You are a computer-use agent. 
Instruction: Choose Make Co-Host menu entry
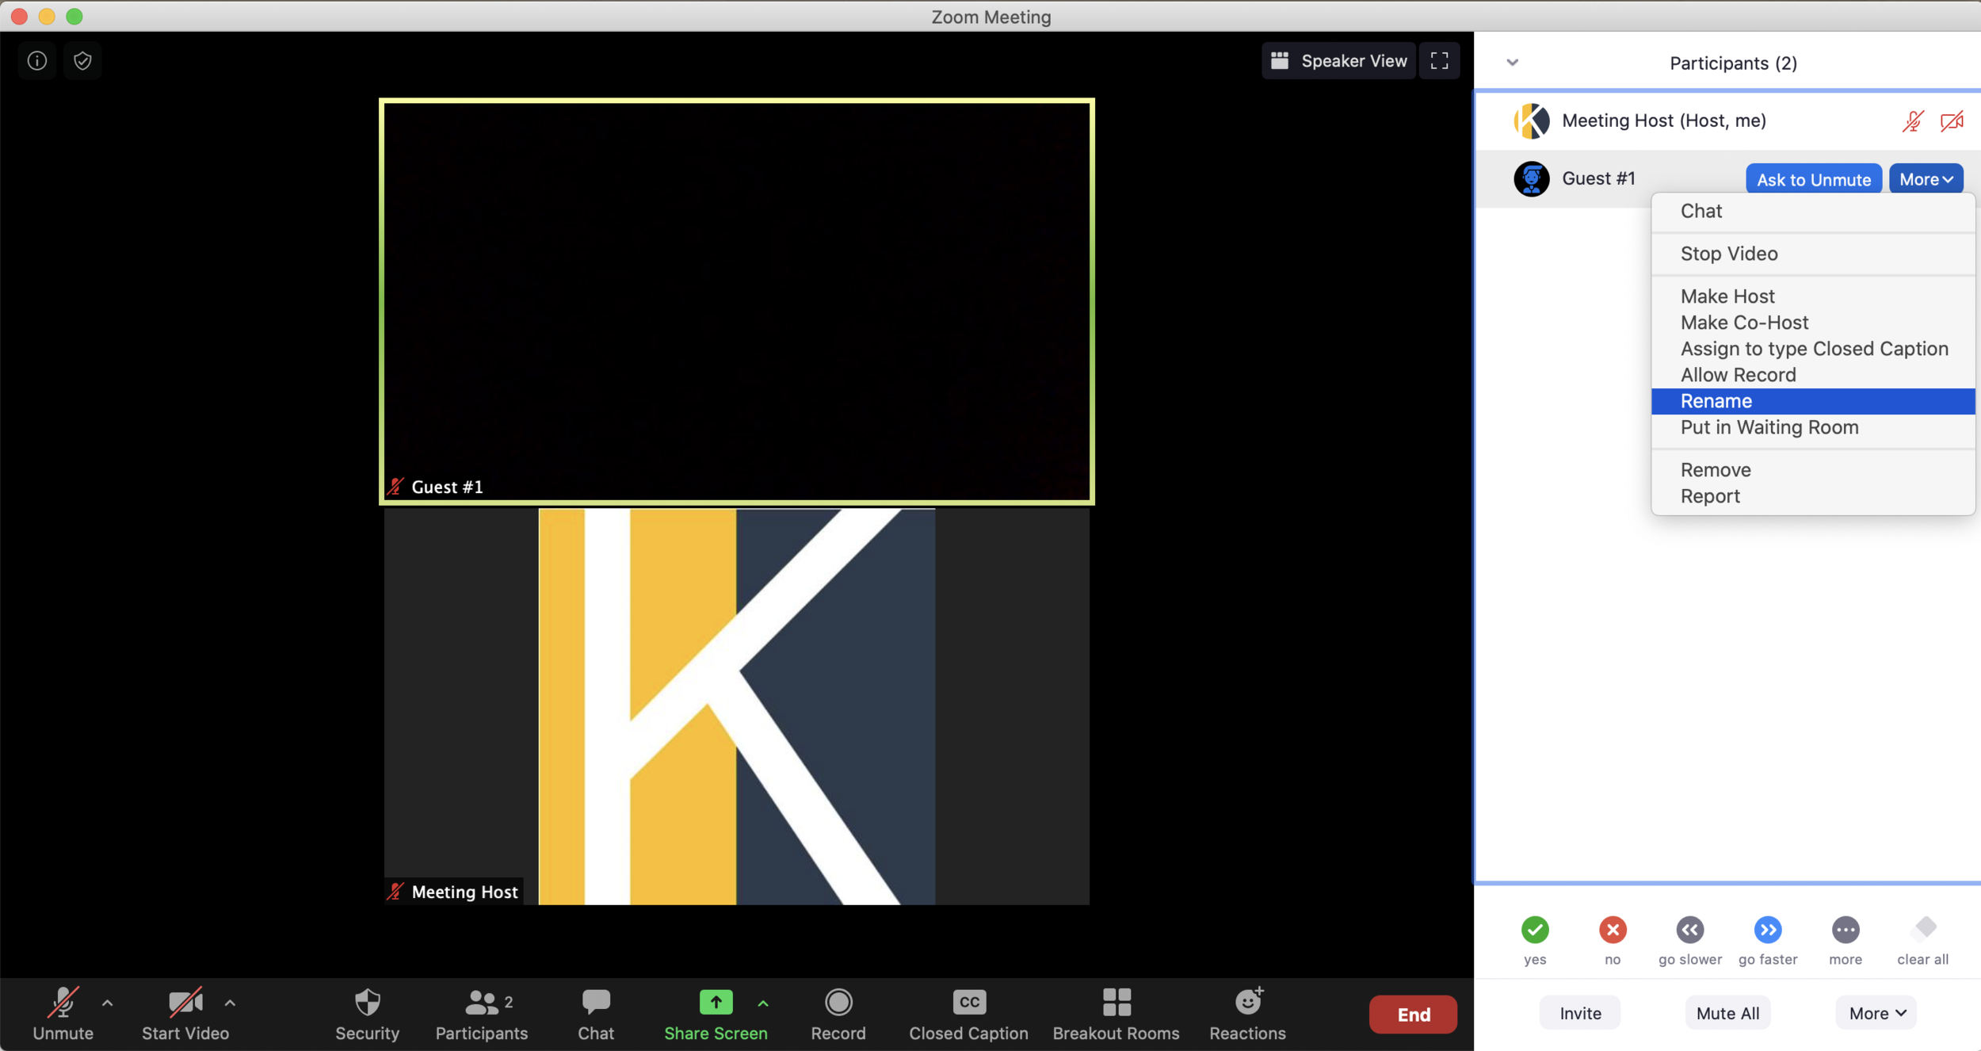[1744, 323]
